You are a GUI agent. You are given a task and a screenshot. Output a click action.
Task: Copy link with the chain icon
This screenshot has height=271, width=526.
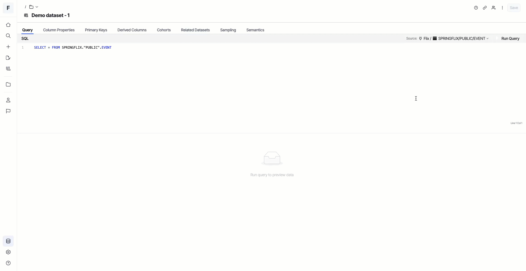point(485,8)
